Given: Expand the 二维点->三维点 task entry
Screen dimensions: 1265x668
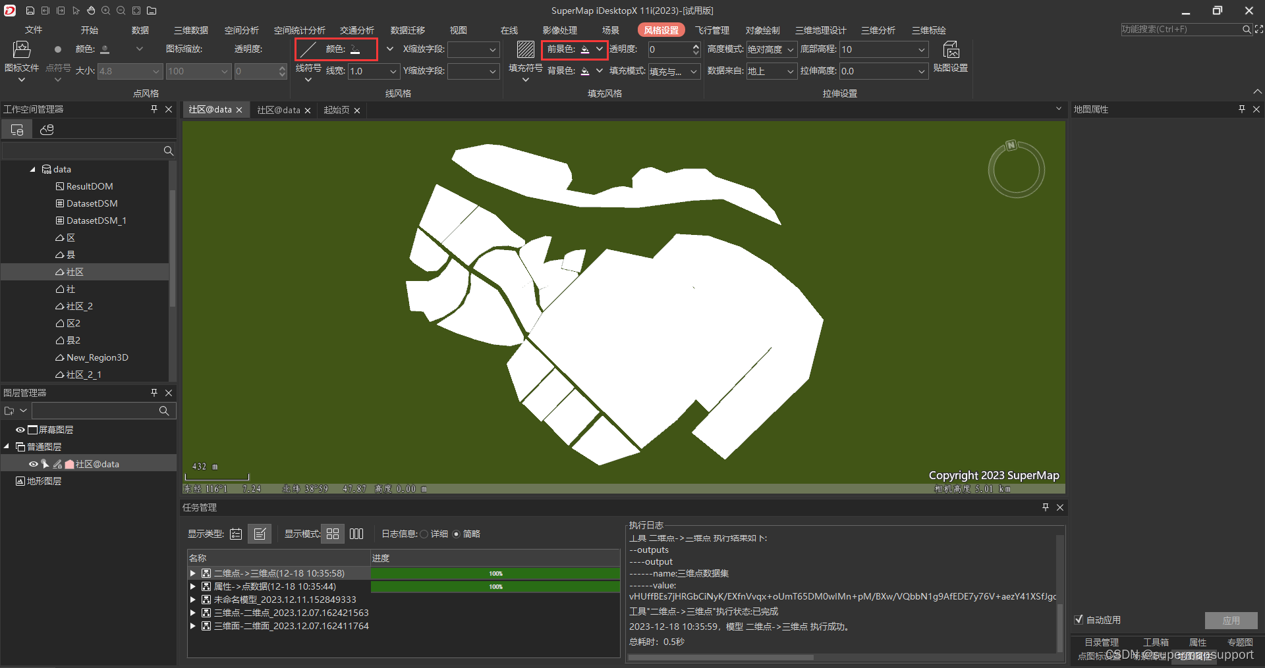Looking at the screenshot, I should point(192,573).
